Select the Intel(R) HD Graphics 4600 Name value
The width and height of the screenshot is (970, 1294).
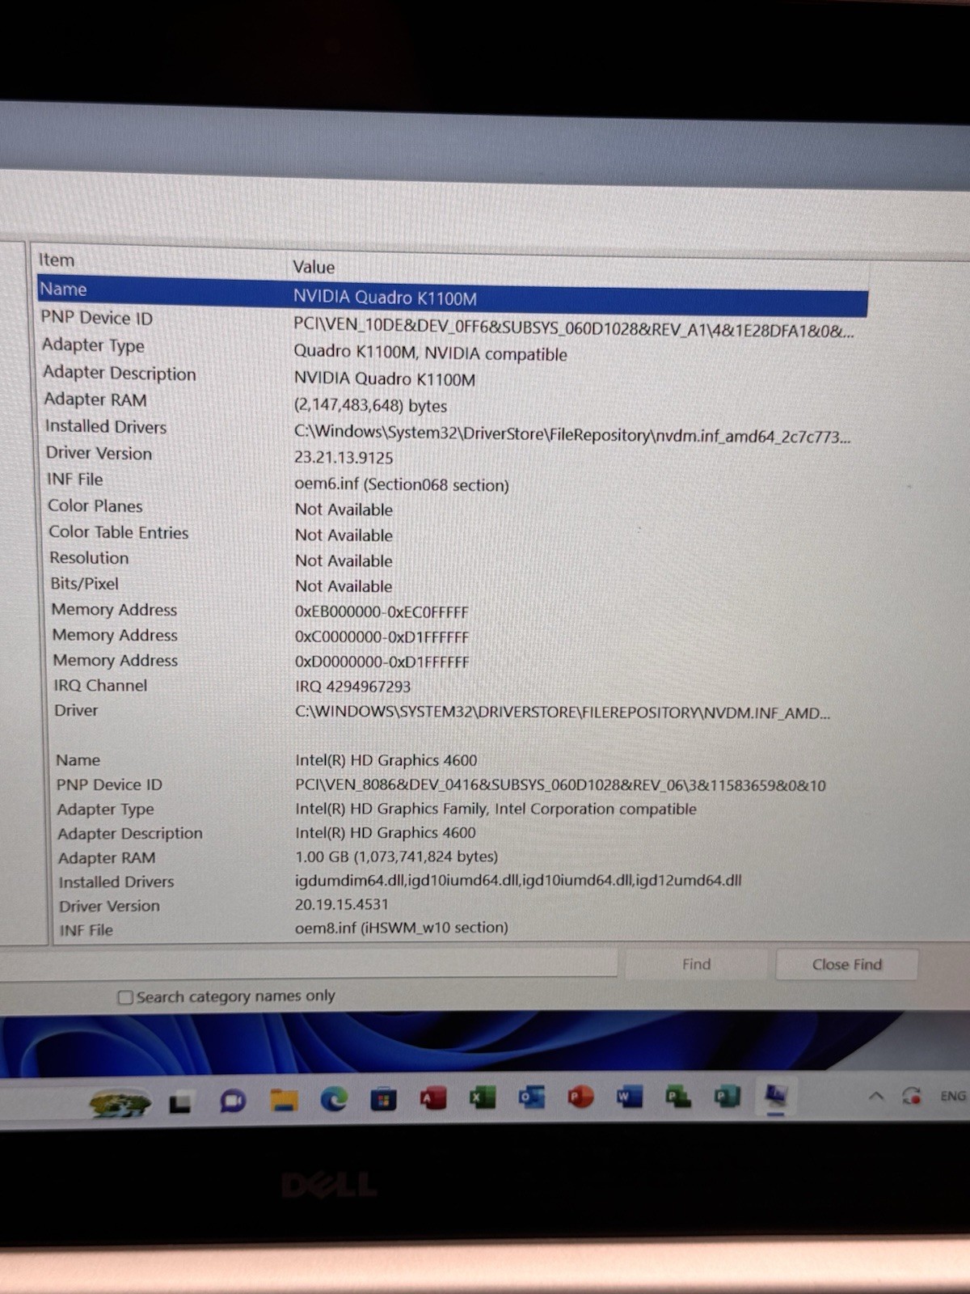(386, 760)
